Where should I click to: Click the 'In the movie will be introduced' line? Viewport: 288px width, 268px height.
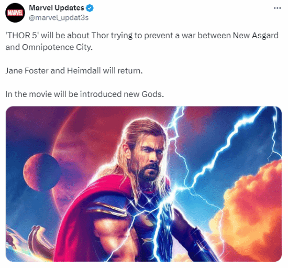click(84, 94)
